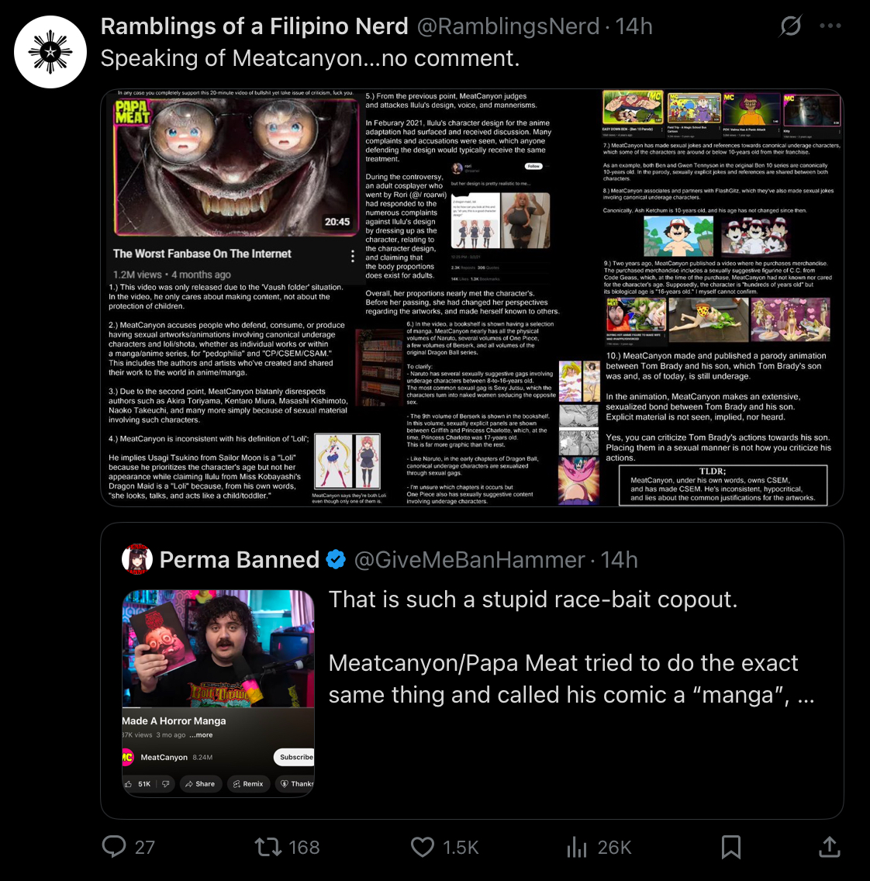Open Perma Banned profile avatar
This screenshot has width=870, height=881.
coord(137,559)
